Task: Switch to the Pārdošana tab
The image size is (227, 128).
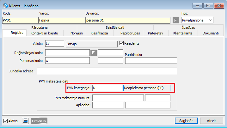Action: tap(40, 27)
